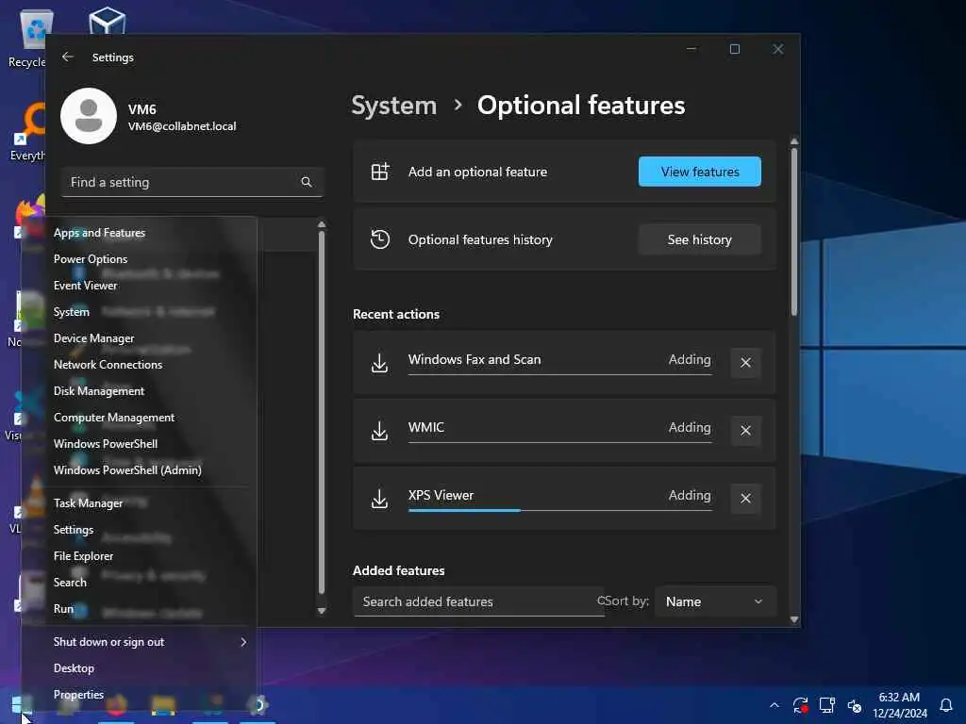Click the download icon beside Windows Fax and Scan

[x=380, y=363]
